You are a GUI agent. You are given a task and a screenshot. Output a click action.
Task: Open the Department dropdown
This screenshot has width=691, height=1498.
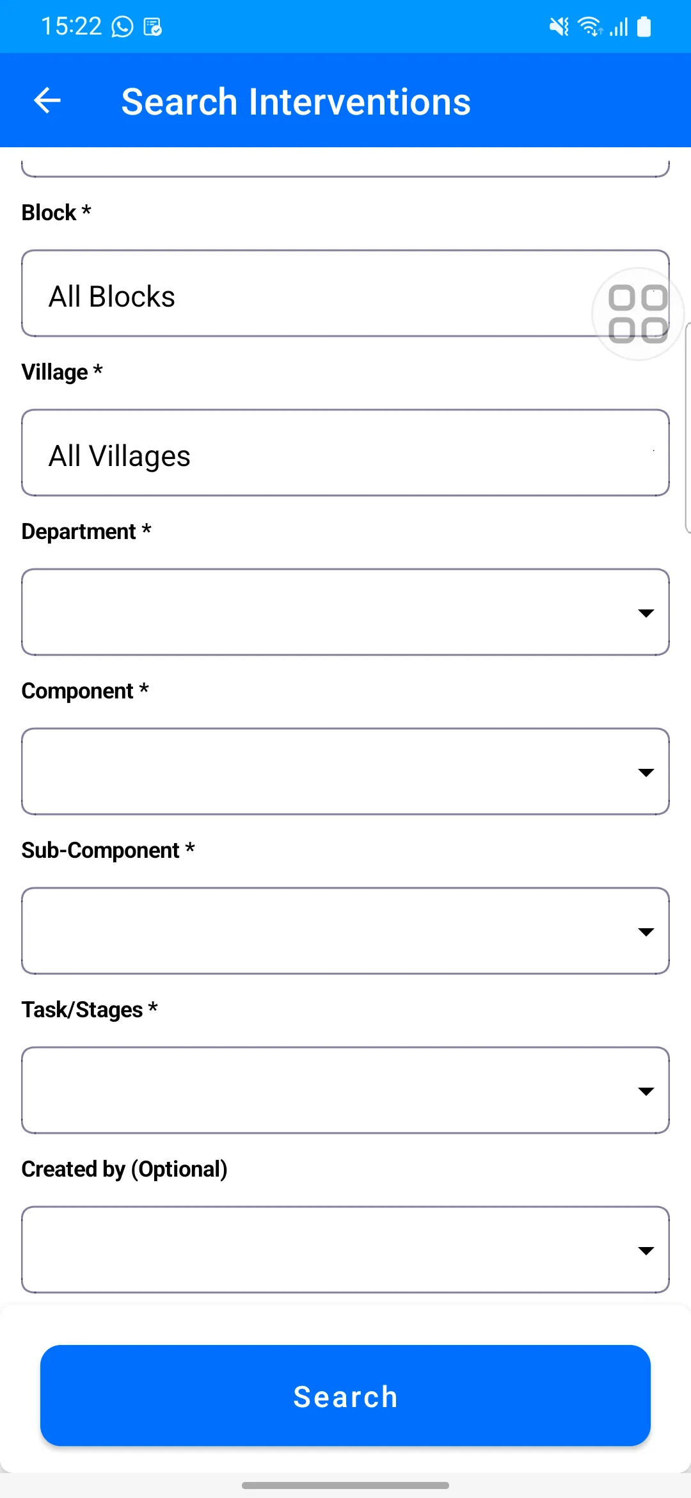345,612
